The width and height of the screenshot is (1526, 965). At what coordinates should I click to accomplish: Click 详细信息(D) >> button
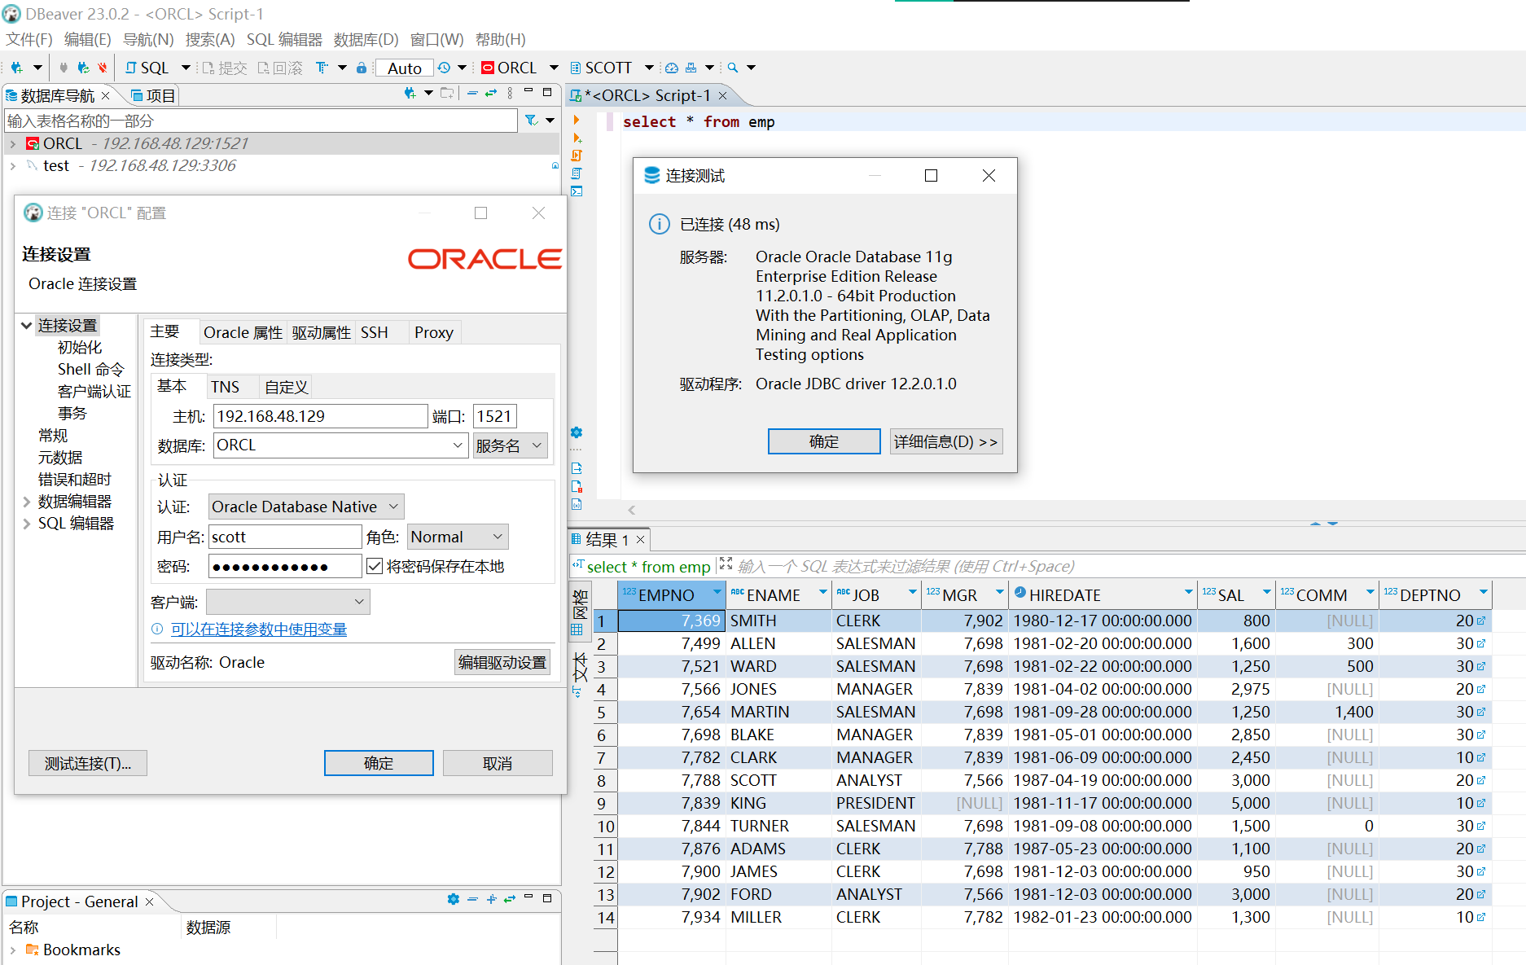(946, 441)
